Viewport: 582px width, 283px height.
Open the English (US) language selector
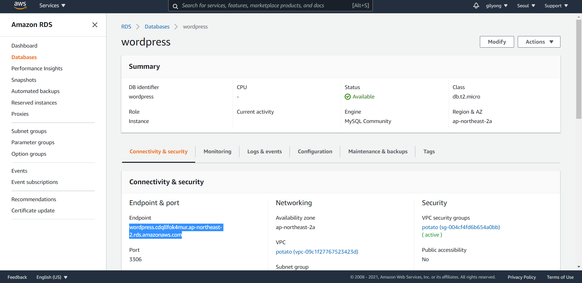(52, 277)
